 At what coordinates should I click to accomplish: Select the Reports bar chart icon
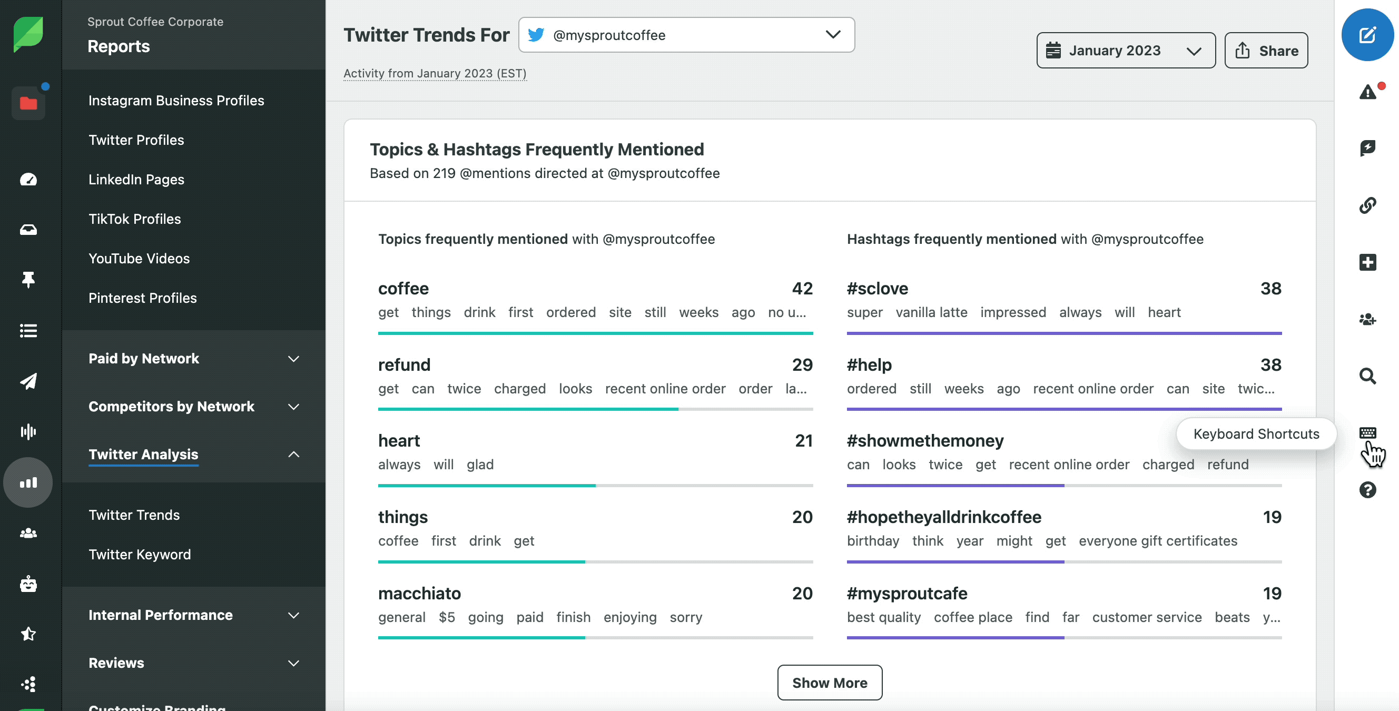click(28, 482)
